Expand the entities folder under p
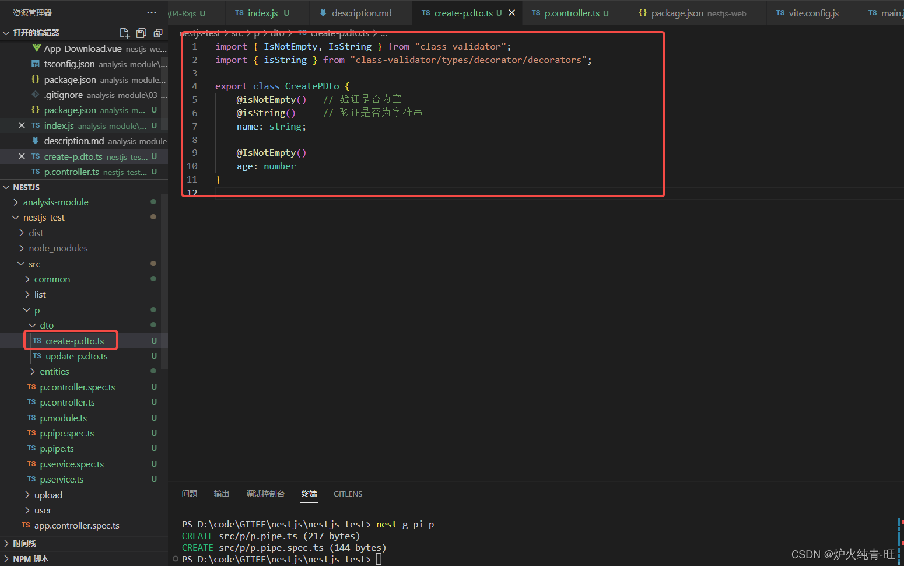Image resolution: width=904 pixels, height=566 pixels. pos(54,371)
